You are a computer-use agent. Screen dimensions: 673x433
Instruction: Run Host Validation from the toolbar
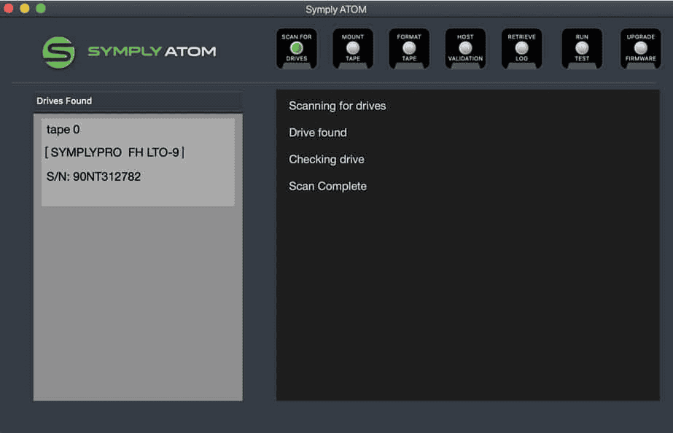pyautogui.click(x=465, y=48)
